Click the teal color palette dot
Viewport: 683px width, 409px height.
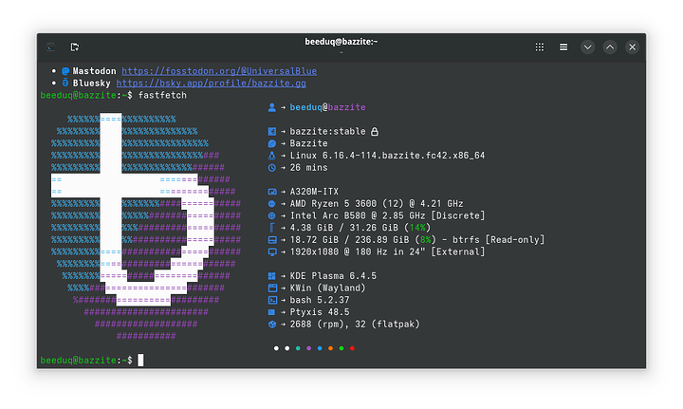(x=298, y=348)
